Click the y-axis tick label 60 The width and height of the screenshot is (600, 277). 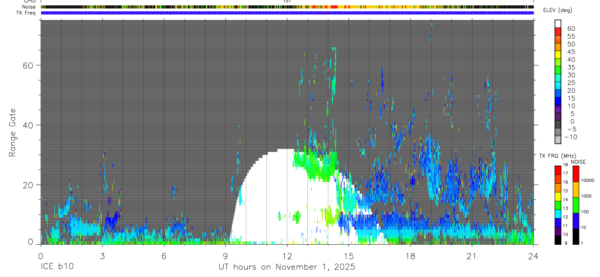click(x=29, y=65)
